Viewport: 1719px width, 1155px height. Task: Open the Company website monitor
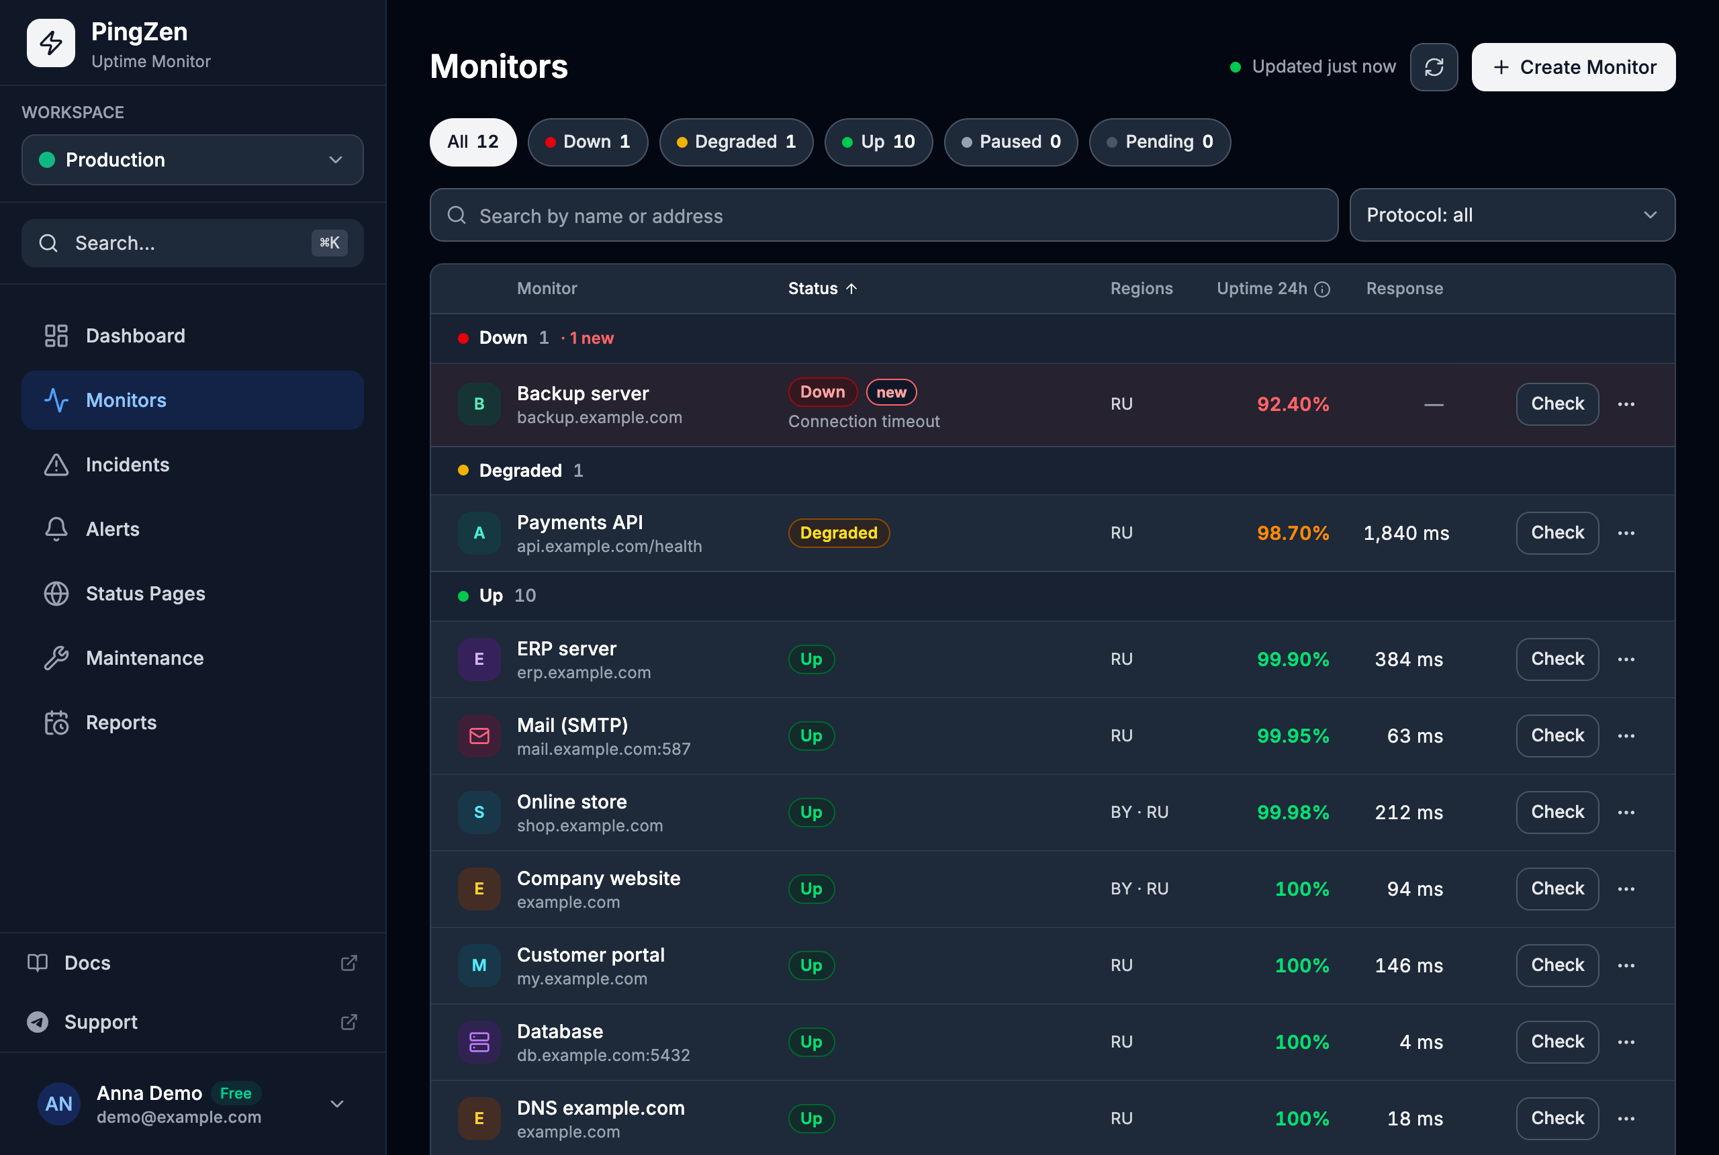(598, 878)
